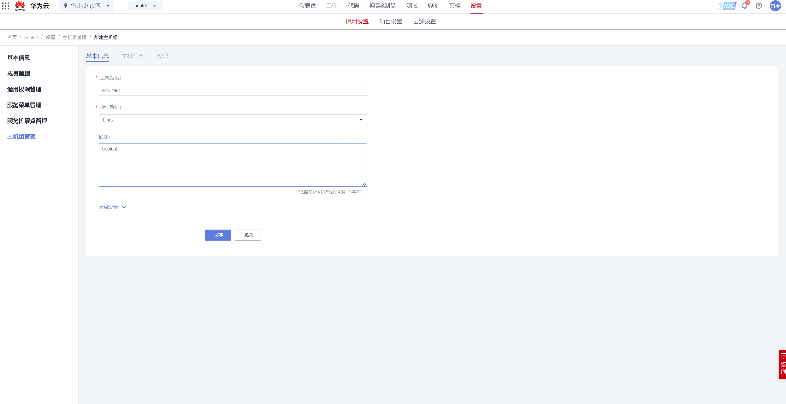Click the 取消 cancel button
This screenshot has width=786, height=404.
tap(248, 235)
